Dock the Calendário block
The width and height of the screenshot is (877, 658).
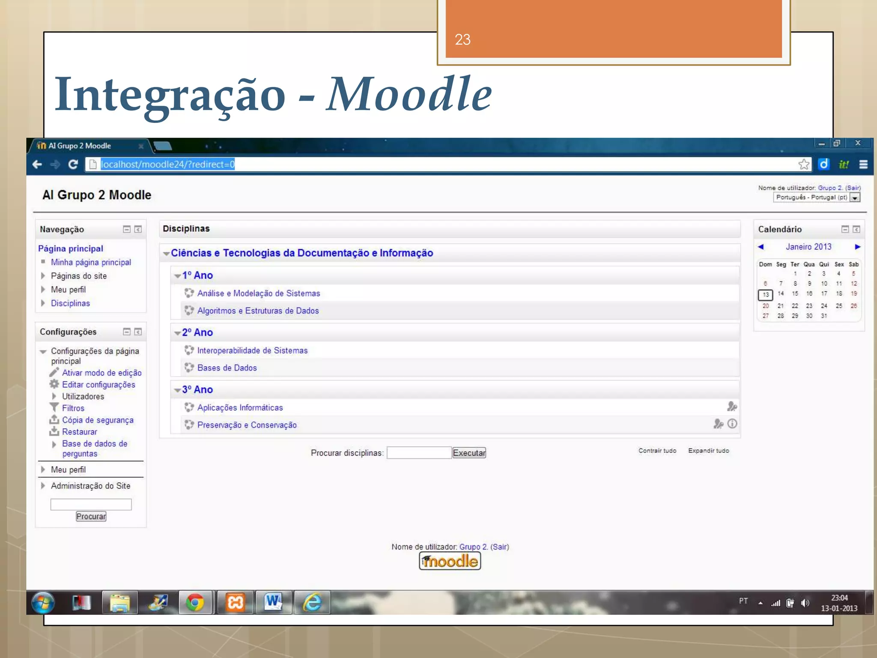(856, 229)
